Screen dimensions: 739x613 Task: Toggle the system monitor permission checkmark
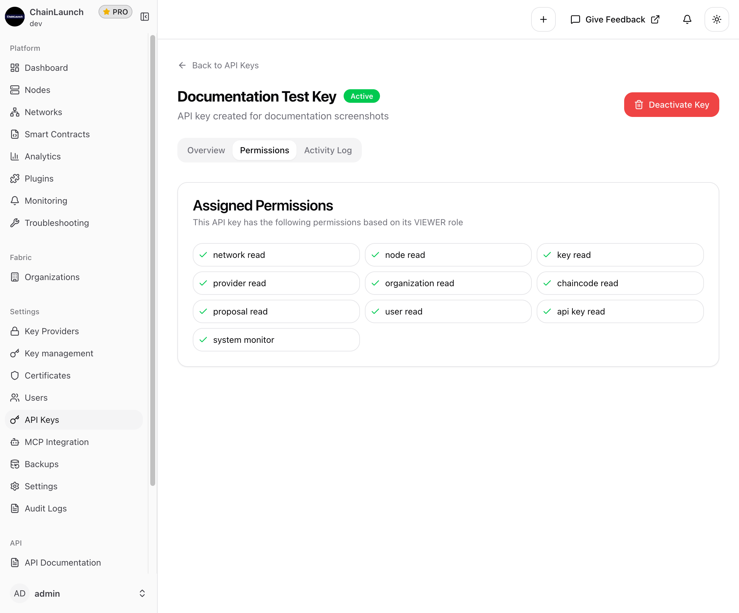(x=203, y=339)
